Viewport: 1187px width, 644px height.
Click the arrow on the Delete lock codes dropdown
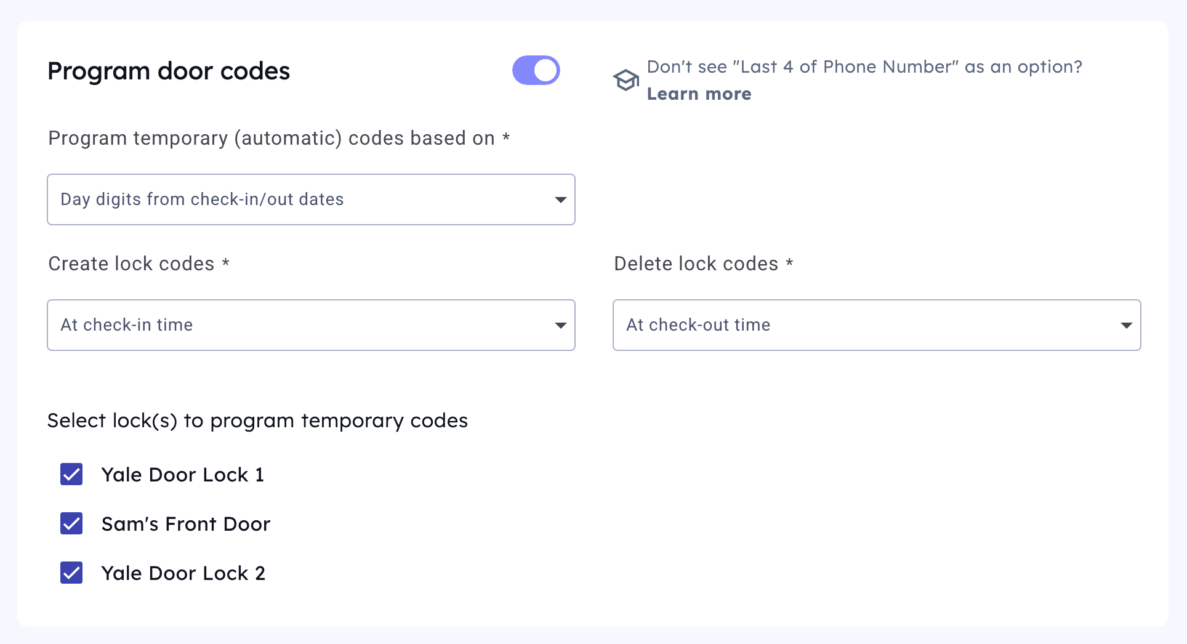click(1126, 325)
